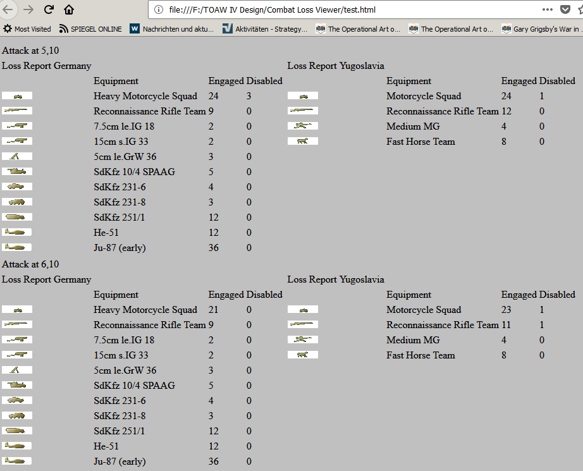
Task: Click the He-51 aircraft icon, Attack 5,10
Action: coord(16,233)
